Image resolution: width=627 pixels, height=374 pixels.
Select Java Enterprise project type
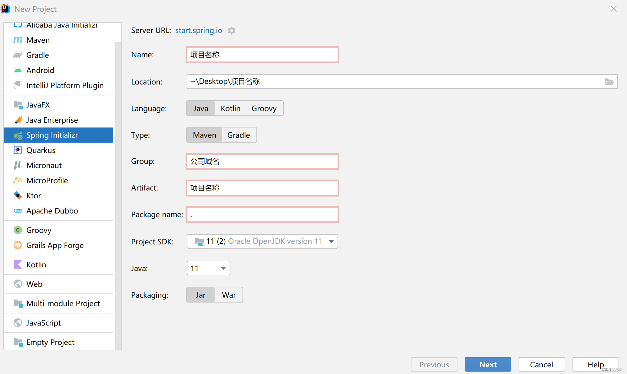point(52,120)
